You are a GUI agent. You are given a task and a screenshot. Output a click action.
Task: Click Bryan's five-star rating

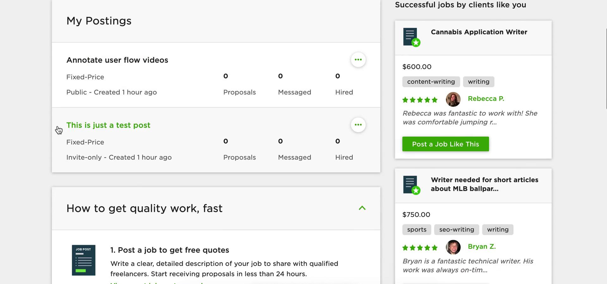pos(420,248)
